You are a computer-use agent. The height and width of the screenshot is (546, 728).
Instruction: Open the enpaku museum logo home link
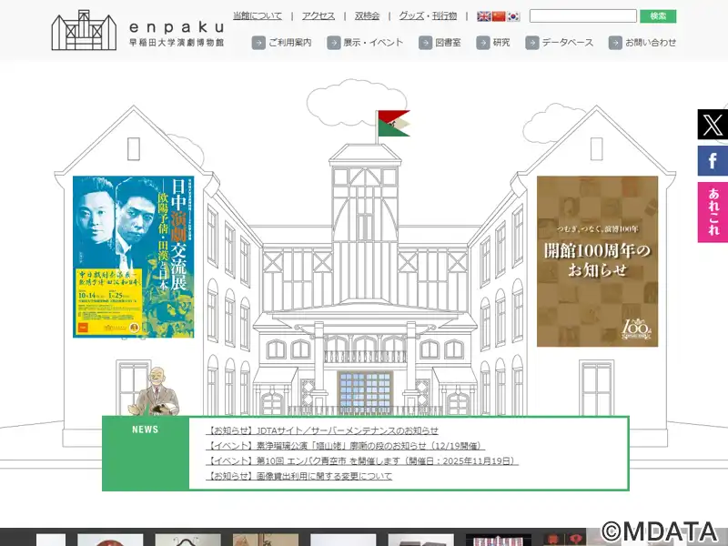pos(138,30)
